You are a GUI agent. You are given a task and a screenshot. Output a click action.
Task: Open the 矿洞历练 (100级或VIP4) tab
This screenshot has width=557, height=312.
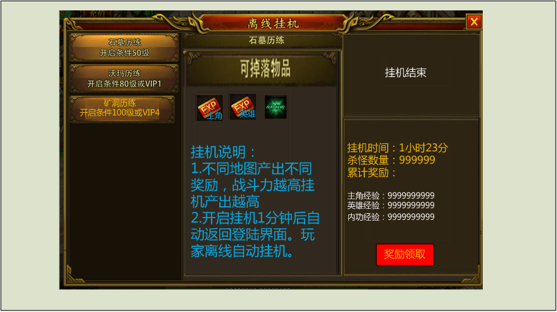coord(122,109)
